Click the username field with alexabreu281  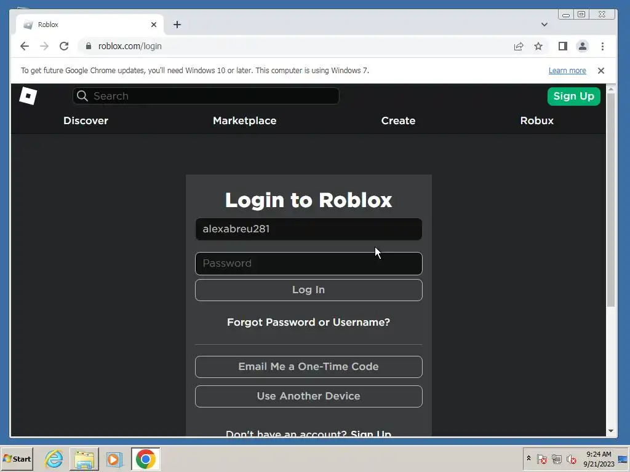pos(309,229)
